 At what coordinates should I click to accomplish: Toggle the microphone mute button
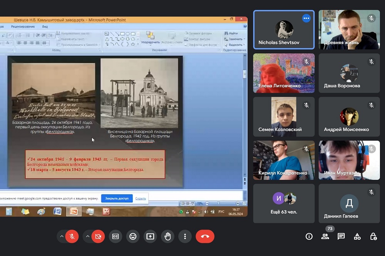[x=72, y=236]
